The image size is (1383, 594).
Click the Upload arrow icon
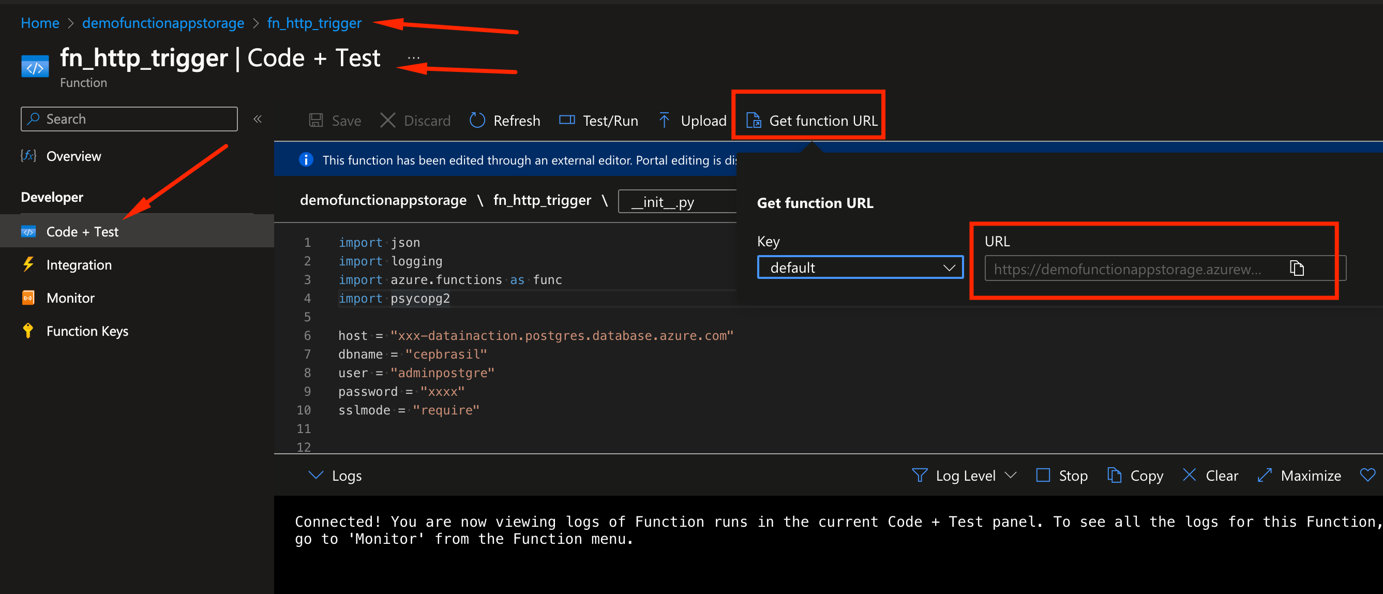[664, 121]
